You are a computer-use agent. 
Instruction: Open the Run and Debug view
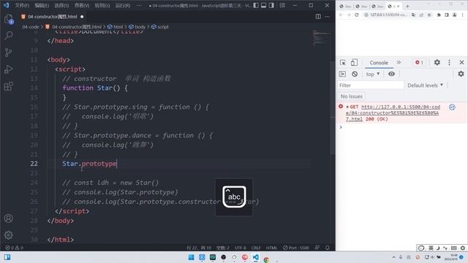coord(9,69)
